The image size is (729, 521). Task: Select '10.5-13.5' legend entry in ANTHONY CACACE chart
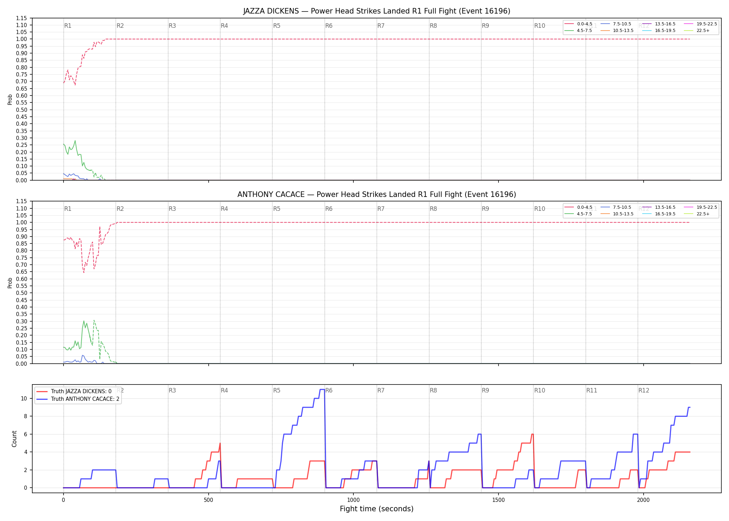click(x=617, y=214)
